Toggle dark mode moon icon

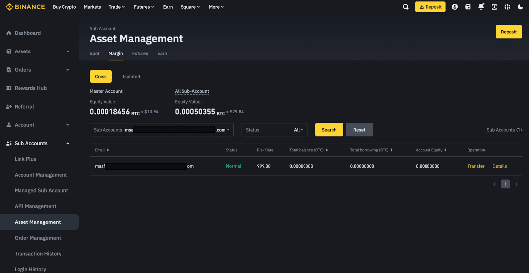pos(520,7)
